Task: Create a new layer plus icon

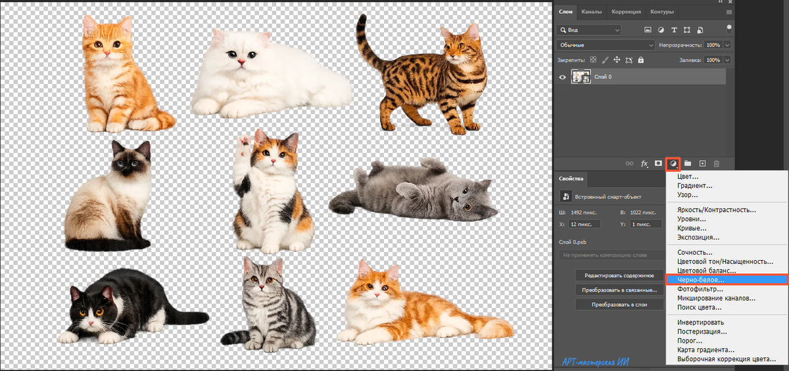Action: [702, 163]
